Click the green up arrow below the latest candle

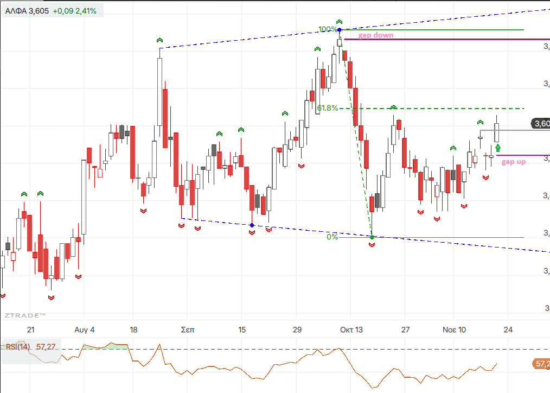pos(498,147)
